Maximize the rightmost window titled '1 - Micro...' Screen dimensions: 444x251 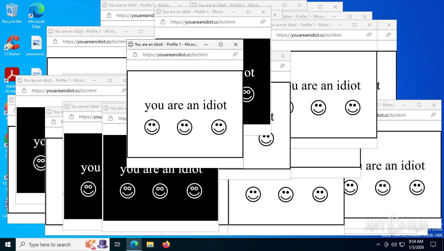(x=419, y=105)
